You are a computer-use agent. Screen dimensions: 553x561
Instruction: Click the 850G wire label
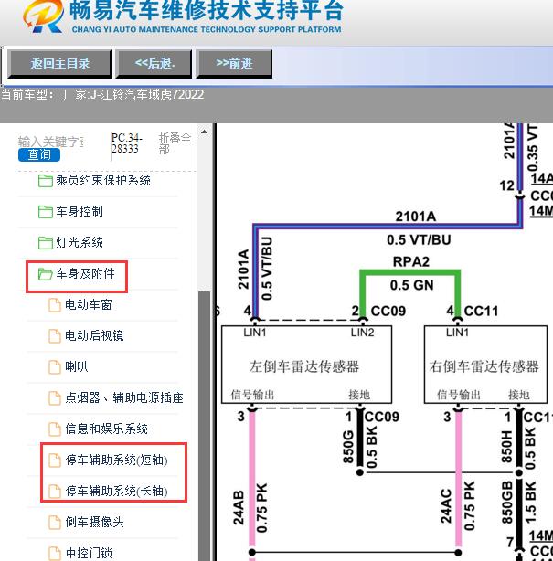click(x=348, y=447)
